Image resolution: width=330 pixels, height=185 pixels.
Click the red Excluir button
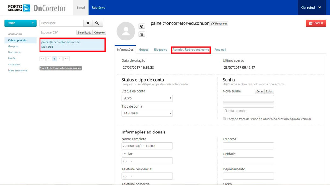316,23
